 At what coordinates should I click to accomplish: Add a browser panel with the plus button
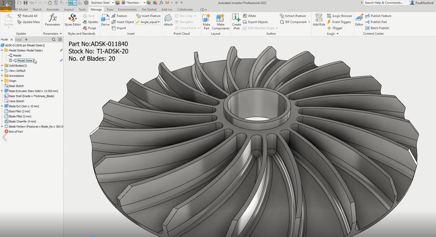point(26,40)
